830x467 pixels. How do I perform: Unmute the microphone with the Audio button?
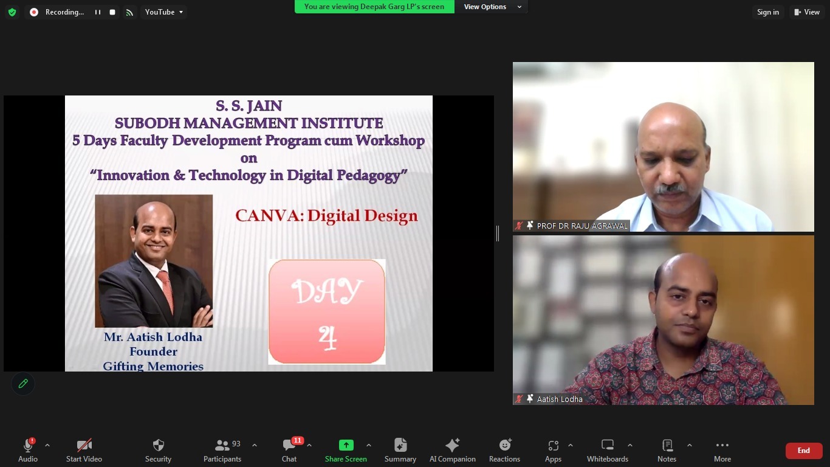[x=28, y=450]
